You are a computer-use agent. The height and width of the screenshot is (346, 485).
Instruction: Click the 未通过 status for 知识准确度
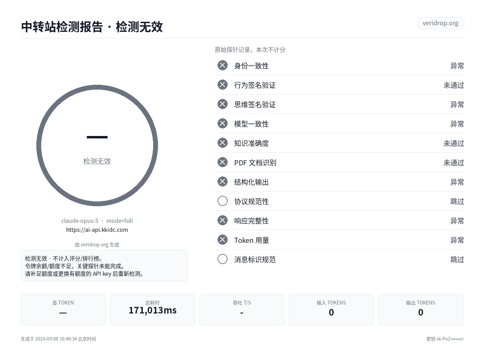(453, 143)
